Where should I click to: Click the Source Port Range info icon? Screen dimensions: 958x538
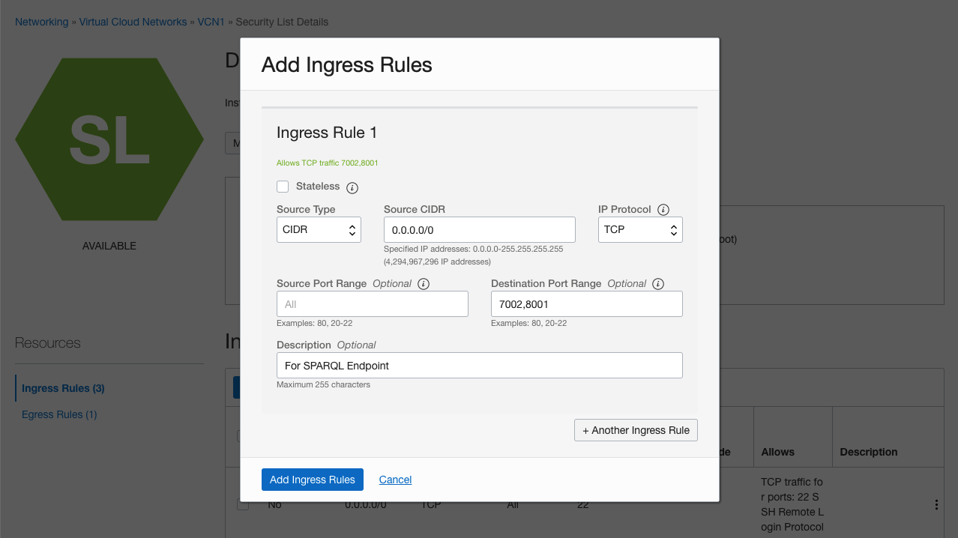[x=424, y=284]
